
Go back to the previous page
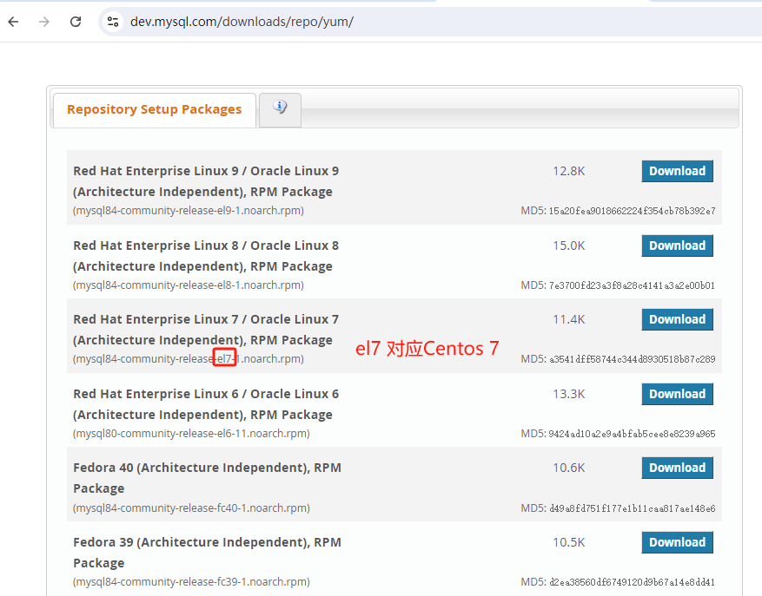click(x=14, y=22)
